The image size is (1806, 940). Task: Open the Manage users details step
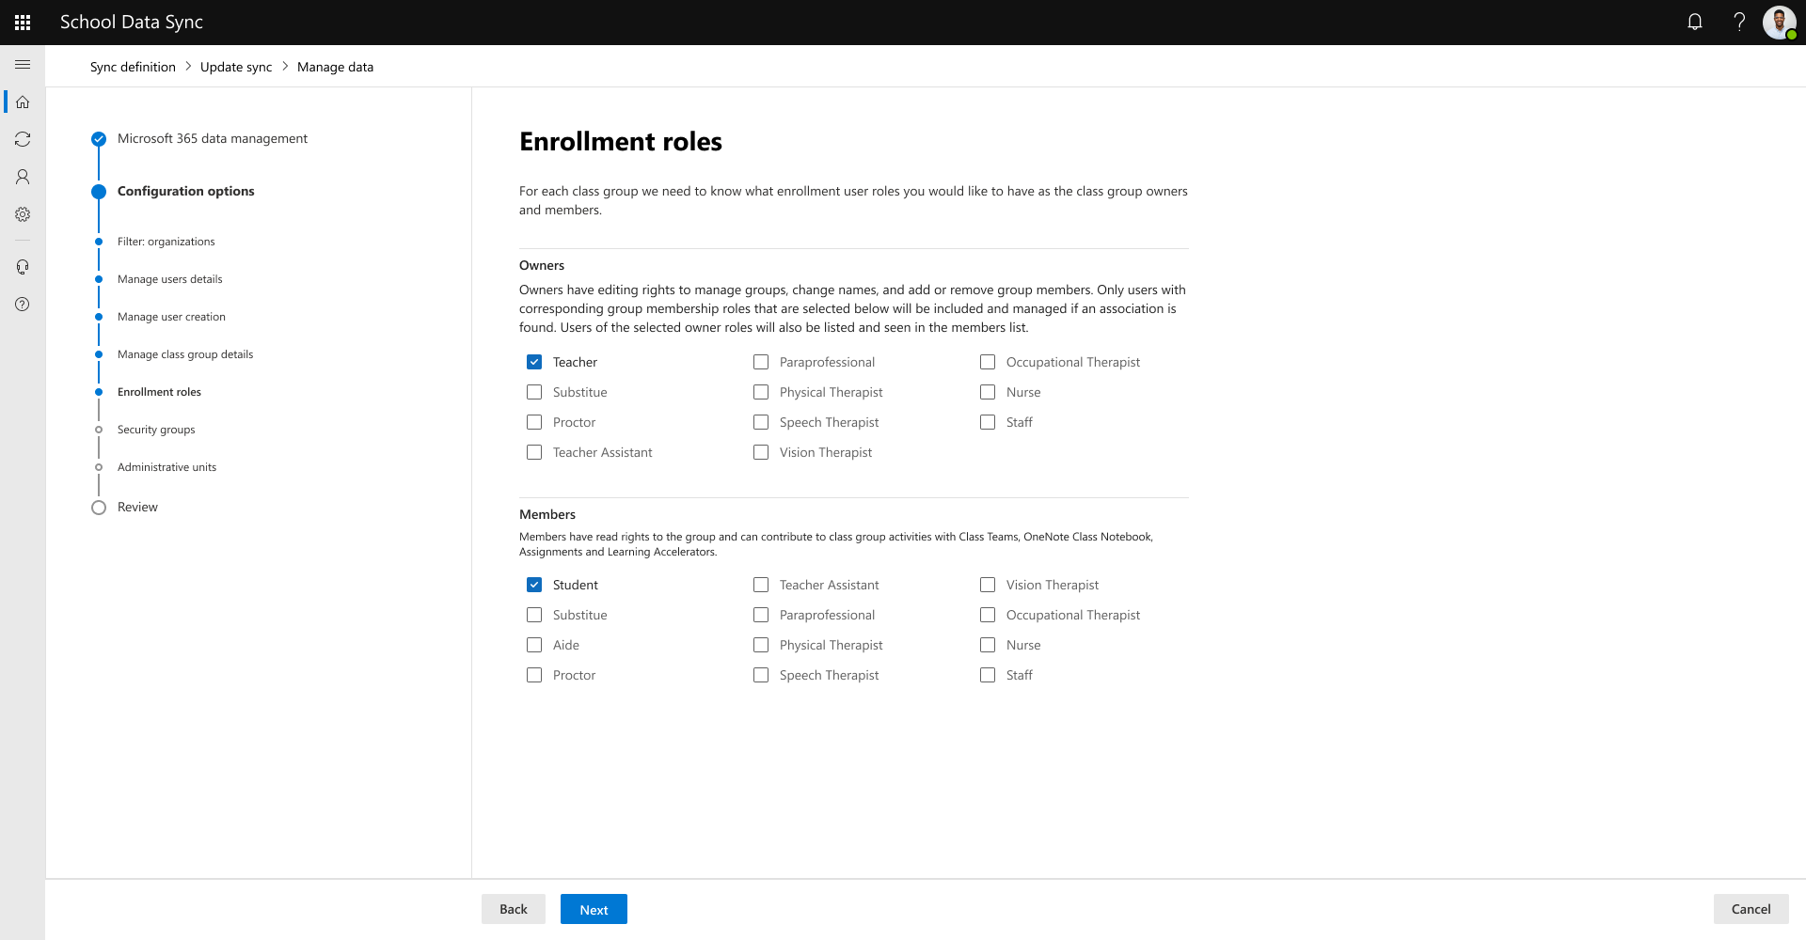click(170, 279)
